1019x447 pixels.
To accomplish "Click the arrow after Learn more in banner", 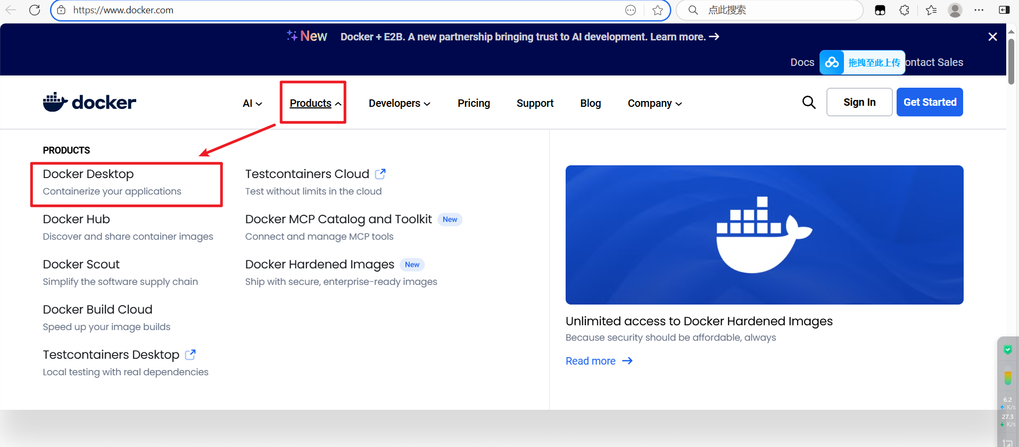I will point(714,37).
